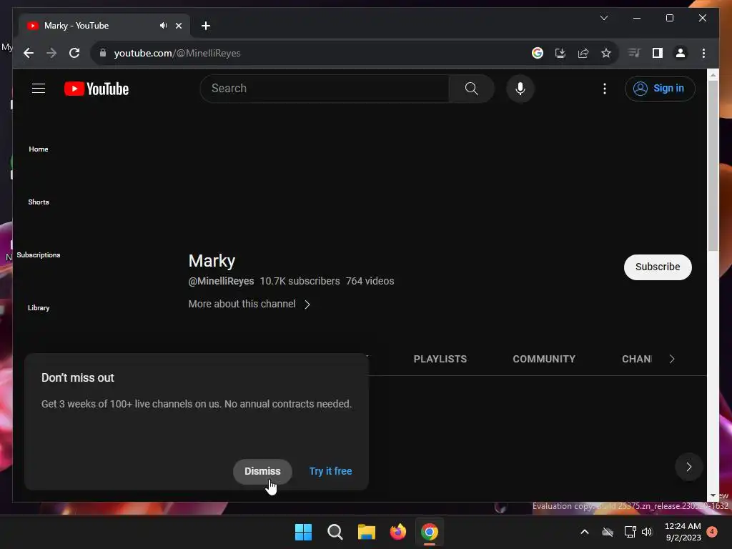
Task: Go forward in Chrome browser
Action: coord(51,53)
